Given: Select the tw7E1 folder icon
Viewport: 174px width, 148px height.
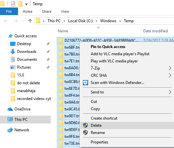Looking at the screenshot, I should coord(61,61).
